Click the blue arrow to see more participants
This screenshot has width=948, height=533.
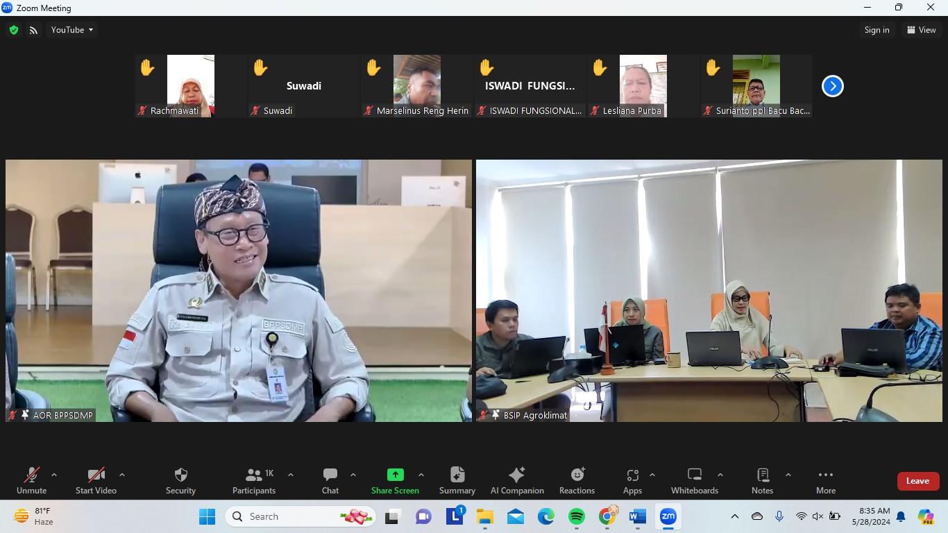pos(832,85)
